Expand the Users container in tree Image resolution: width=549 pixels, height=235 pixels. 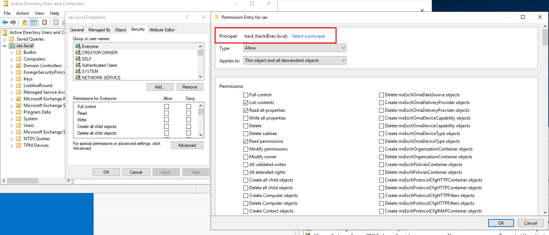tap(11, 125)
